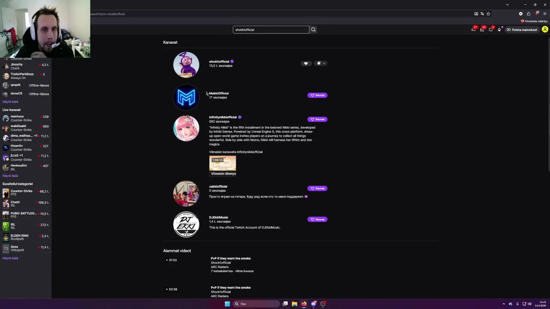Open the Firefox list-all-tabs chevron
The height and width of the screenshot is (309, 550).
[507, 5]
